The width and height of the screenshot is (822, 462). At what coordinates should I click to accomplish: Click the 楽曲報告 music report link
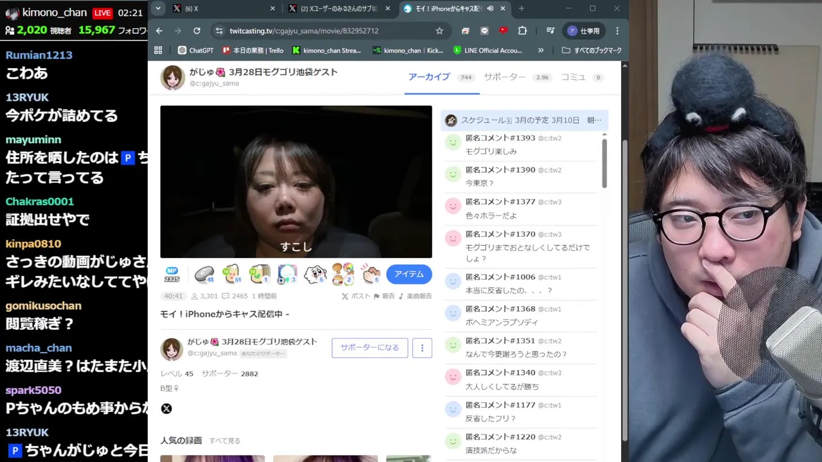415,296
